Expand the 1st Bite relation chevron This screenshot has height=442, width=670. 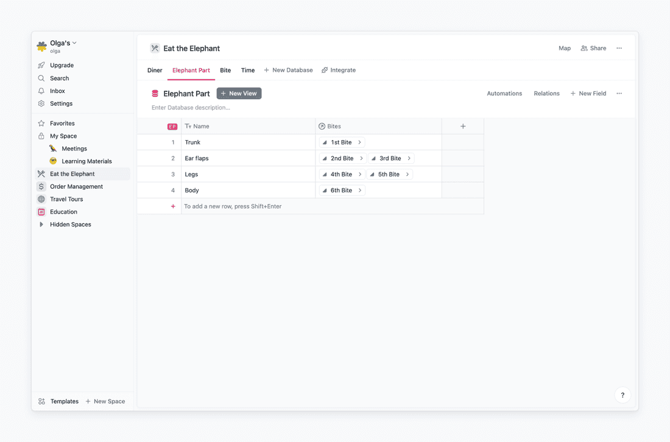tap(360, 142)
